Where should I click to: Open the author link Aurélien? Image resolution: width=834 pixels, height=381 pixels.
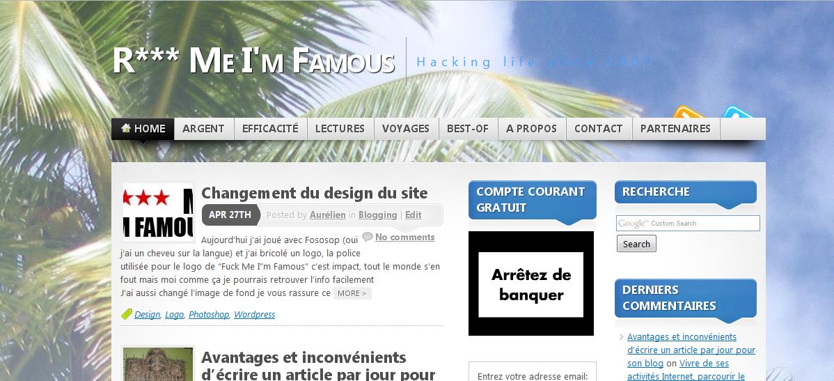pos(328,215)
